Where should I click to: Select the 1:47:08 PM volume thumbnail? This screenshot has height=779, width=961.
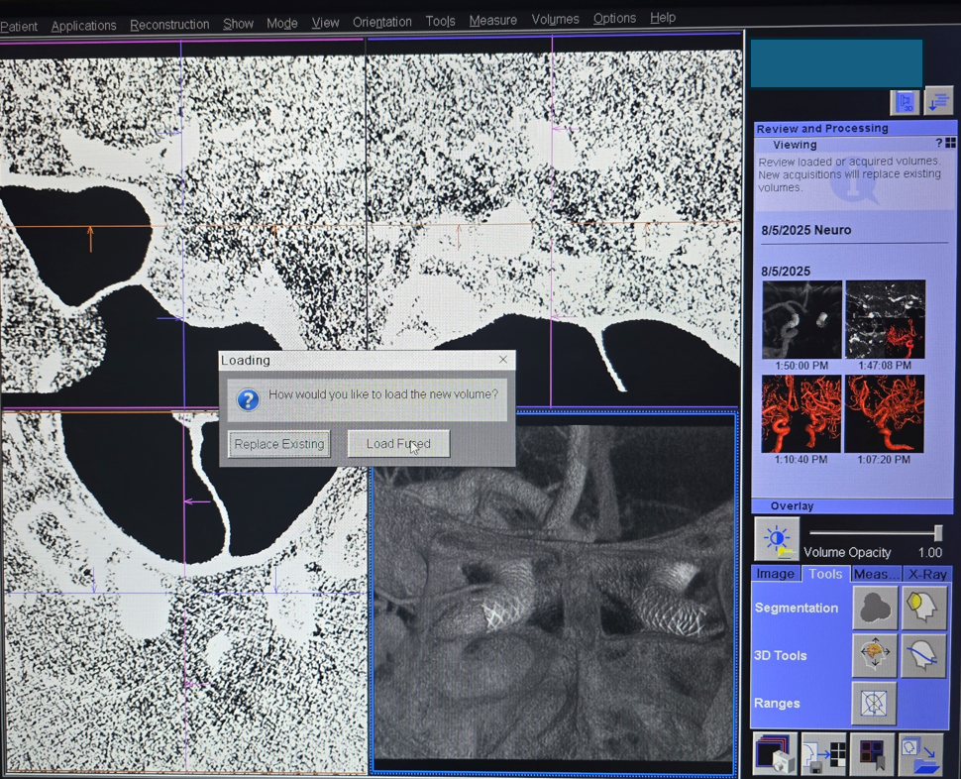885,319
